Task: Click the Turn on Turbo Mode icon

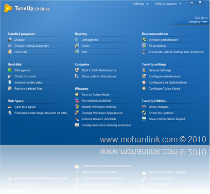Action: pos(77,94)
